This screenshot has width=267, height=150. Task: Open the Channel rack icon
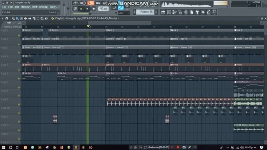tap(169, 12)
